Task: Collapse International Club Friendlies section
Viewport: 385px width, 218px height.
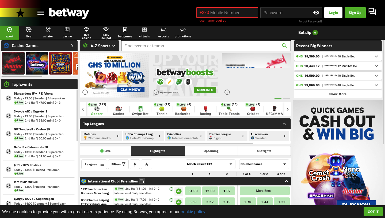Action: (x=286, y=181)
